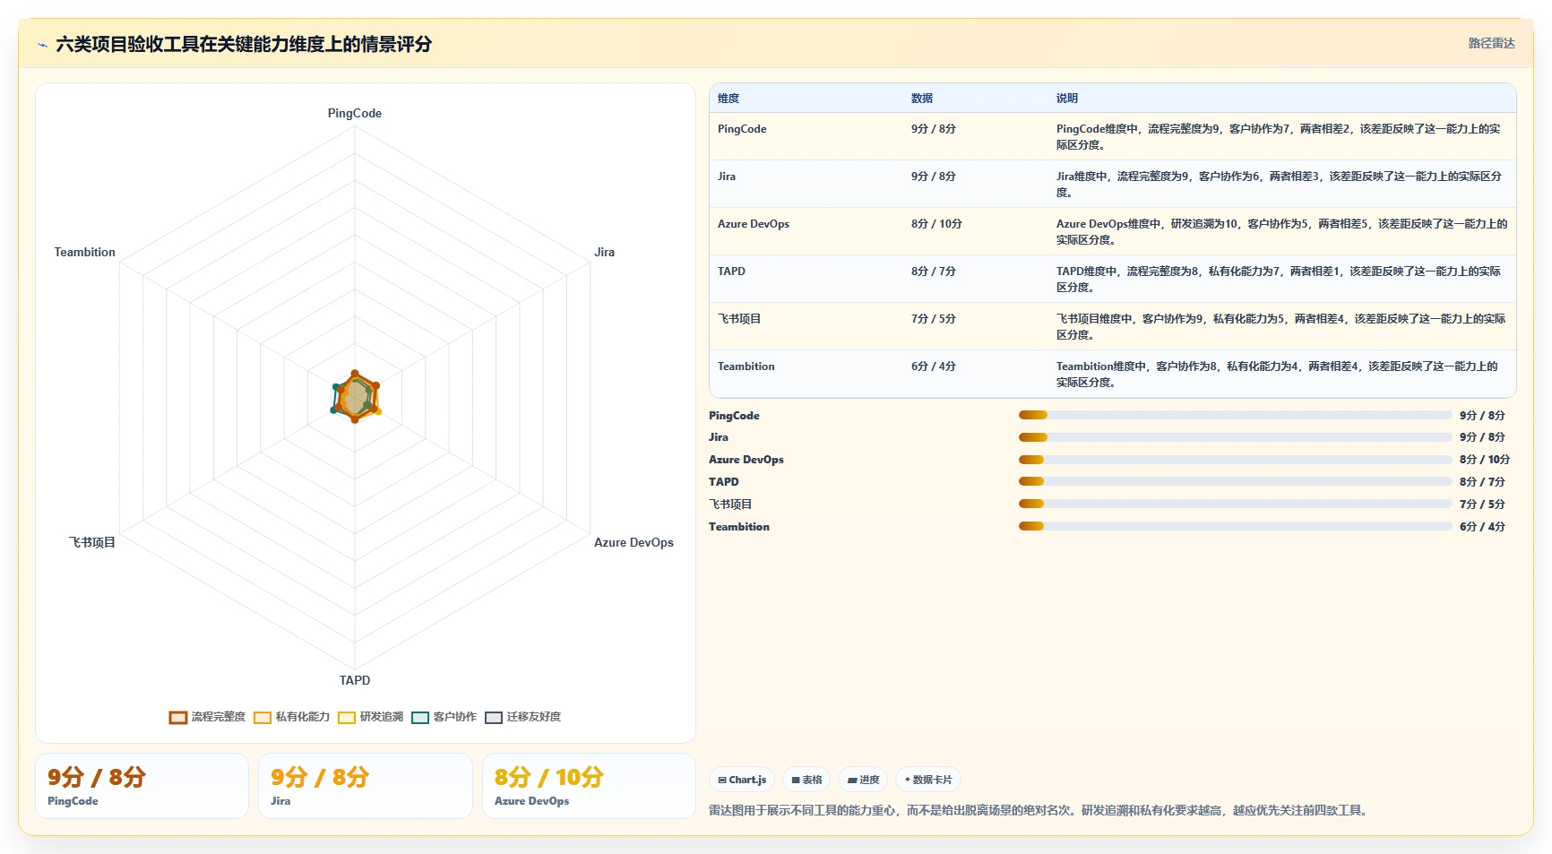Viewport: 1552px width, 854px height.
Task: Click Azure DevOps in the table's 维度 column
Action: click(x=754, y=224)
